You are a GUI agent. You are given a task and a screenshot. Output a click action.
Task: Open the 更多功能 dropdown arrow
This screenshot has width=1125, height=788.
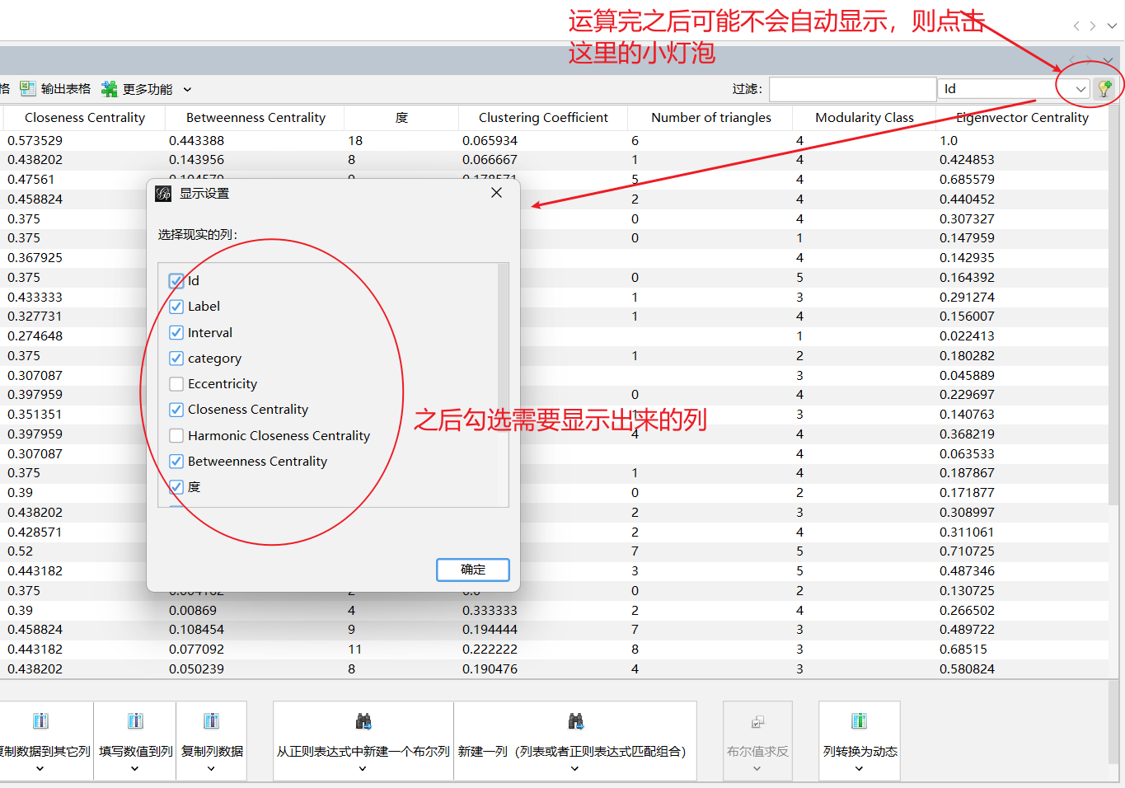point(187,89)
